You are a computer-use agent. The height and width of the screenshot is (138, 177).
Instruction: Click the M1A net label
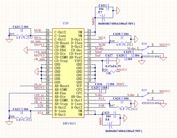37,38
